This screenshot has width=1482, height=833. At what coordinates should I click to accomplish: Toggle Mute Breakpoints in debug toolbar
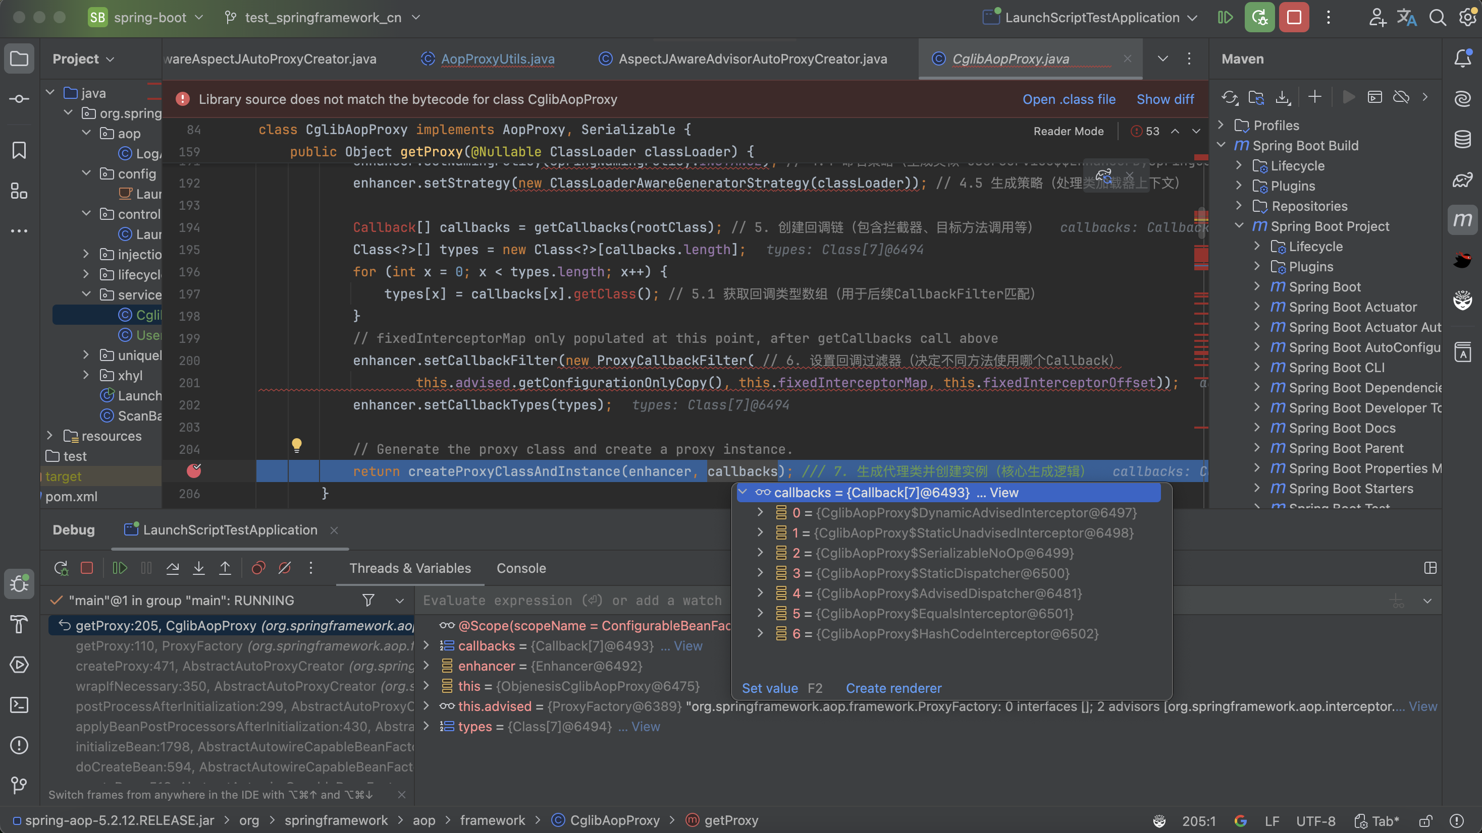[285, 568]
